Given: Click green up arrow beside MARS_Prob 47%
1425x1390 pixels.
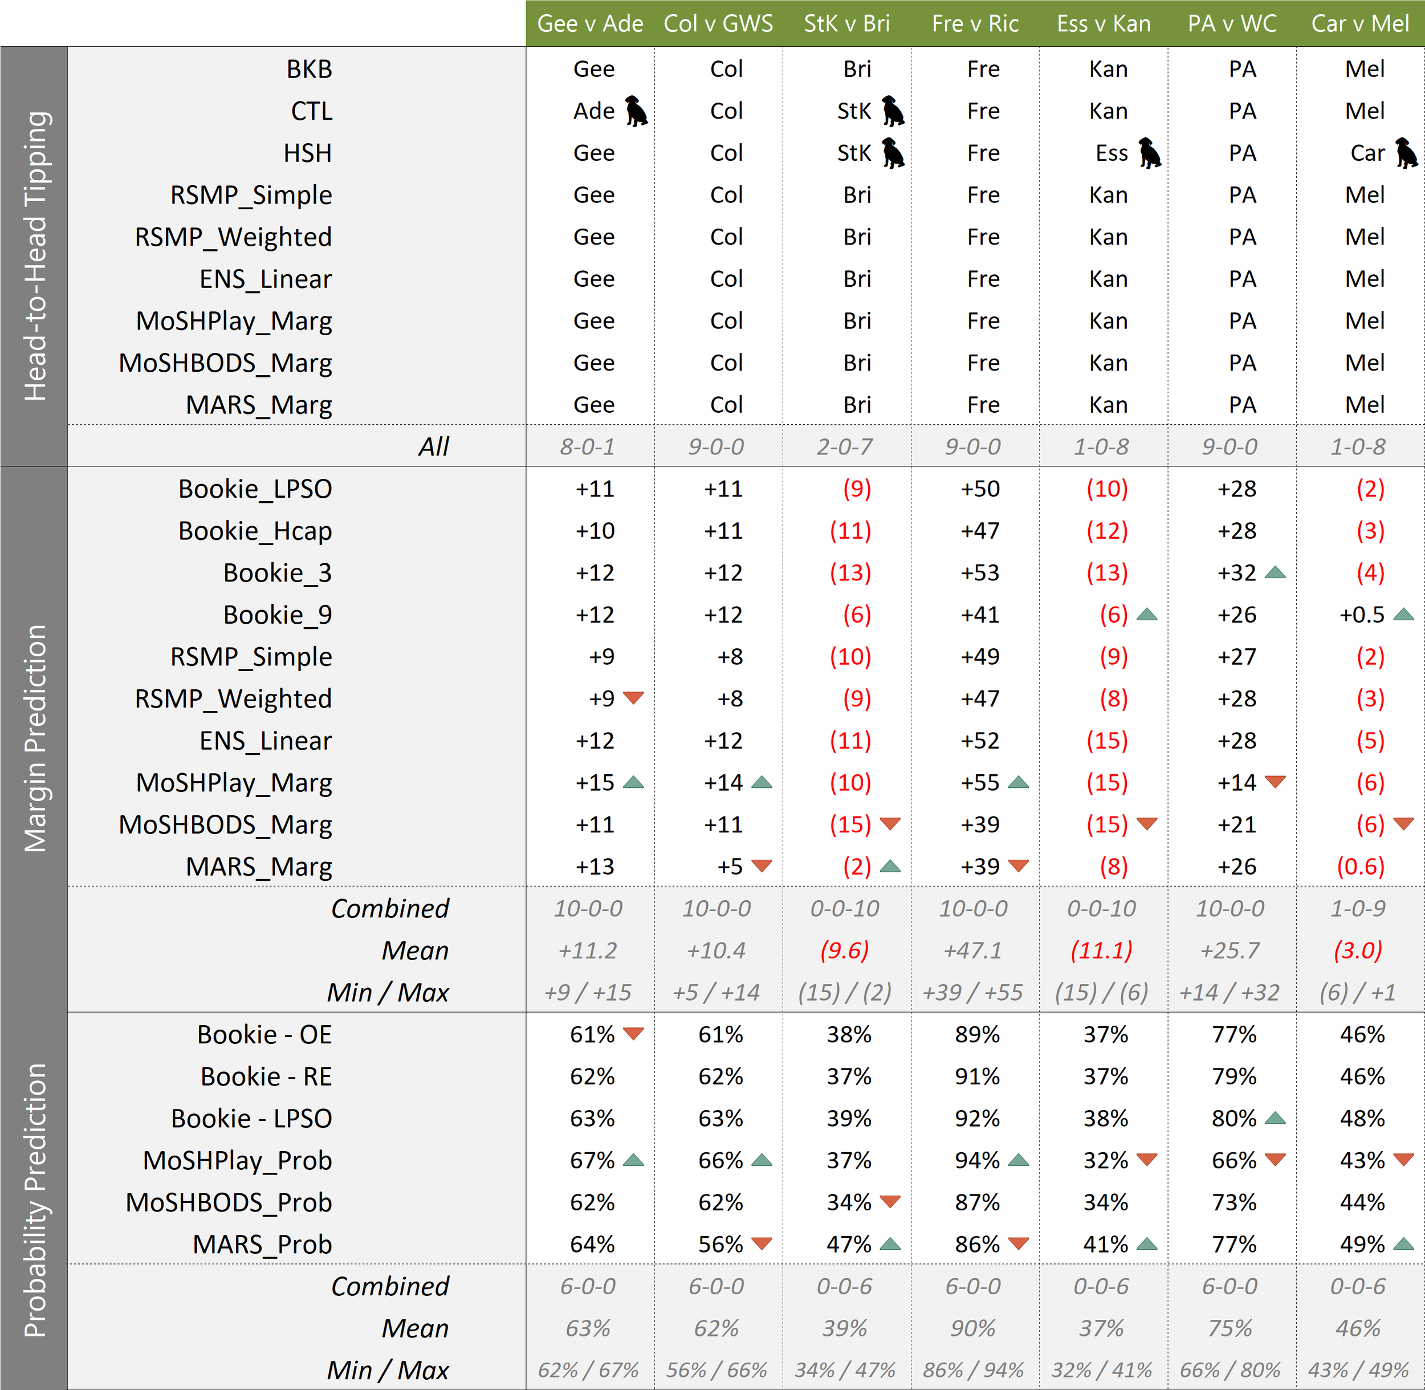Looking at the screenshot, I should 890,1244.
